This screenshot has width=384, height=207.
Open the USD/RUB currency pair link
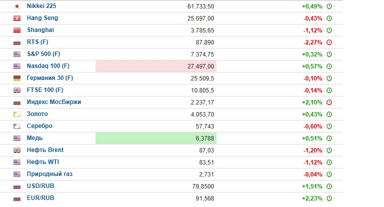tap(40, 186)
